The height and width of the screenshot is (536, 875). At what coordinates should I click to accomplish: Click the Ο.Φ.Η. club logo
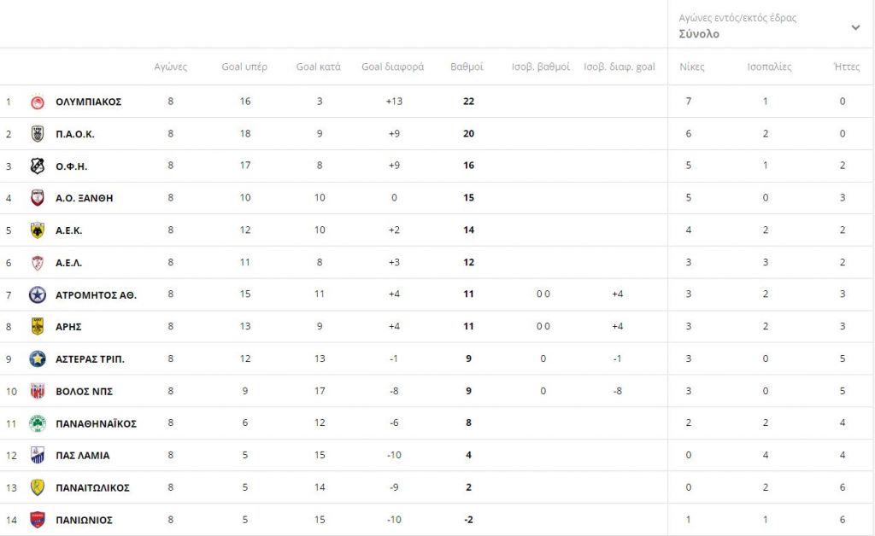pyautogui.click(x=38, y=166)
